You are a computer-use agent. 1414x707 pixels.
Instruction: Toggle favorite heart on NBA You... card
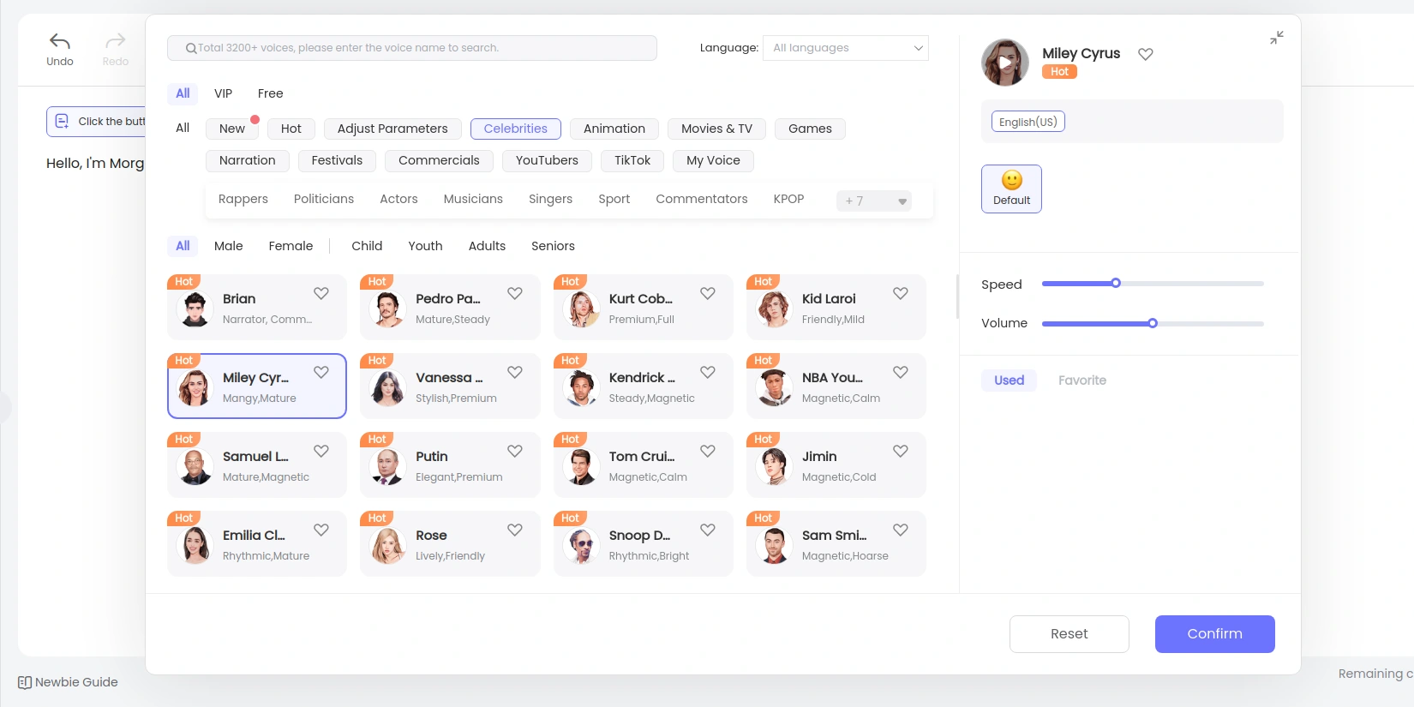pos(901,372)
